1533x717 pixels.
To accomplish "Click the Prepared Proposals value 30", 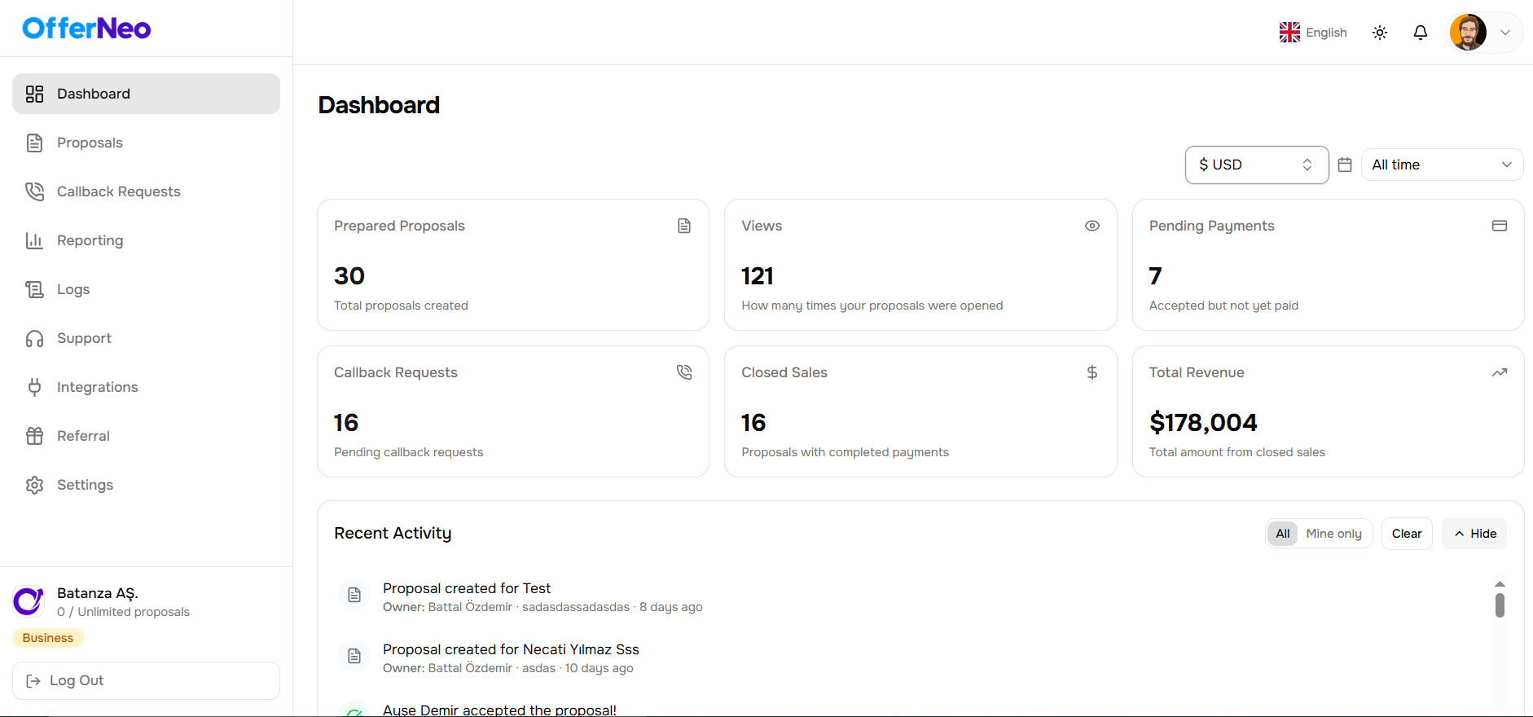I will point(349,276).
